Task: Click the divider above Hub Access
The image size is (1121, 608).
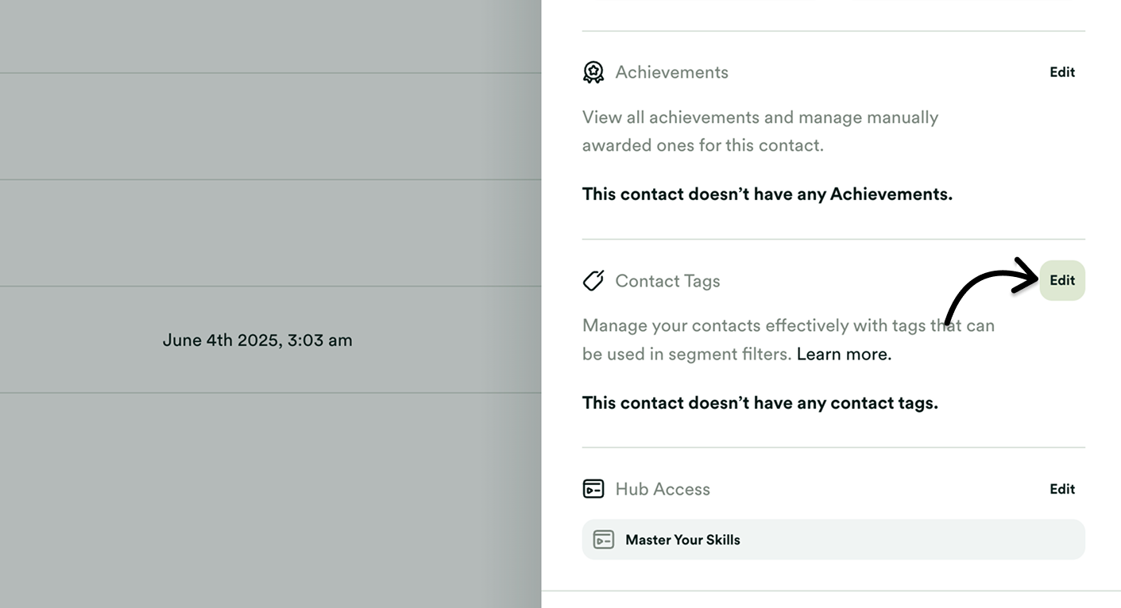Action: click(x=833, y=446)
